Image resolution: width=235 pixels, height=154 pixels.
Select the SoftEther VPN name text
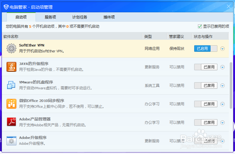coord(32,45)
